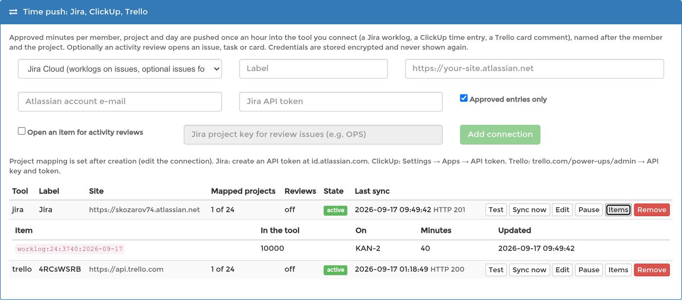
Task: Edit the Trello connection
Action: (x=562, y=270)
